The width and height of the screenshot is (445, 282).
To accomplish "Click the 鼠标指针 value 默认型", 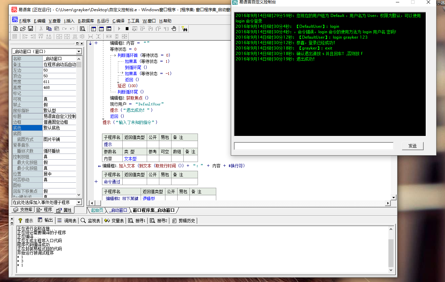I will [59, 110].
